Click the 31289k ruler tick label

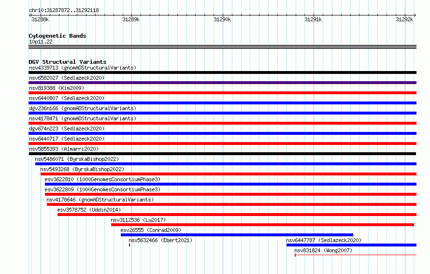point(131,19)
